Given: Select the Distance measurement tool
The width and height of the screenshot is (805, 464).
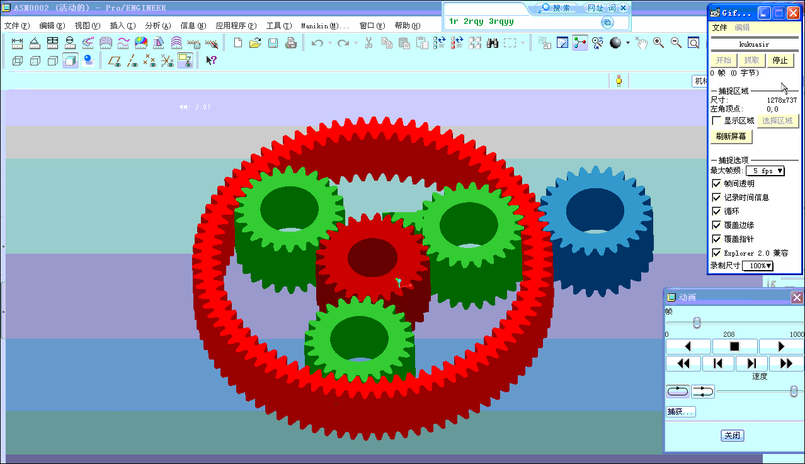Looking at the screenshot, I should click(x=17, y=43).
